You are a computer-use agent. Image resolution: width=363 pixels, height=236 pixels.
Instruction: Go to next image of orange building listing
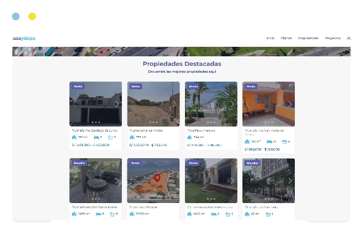[x=290, y=104]
